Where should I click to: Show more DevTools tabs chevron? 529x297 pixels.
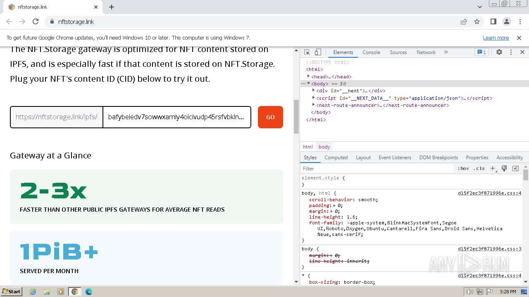click(x=446, y=52)
